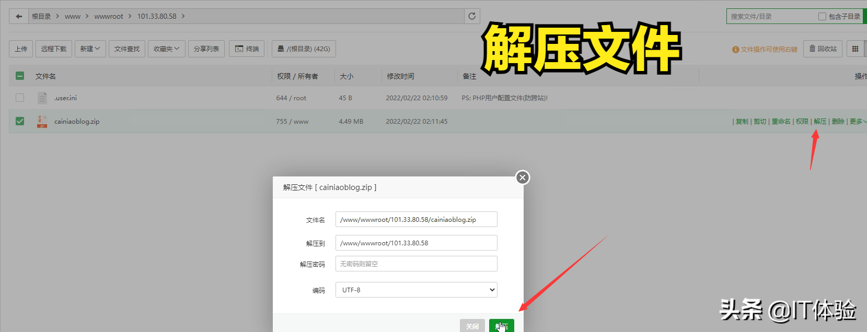
Task: Expand the 收藏夹 dropdown
Action: [166, 49]
